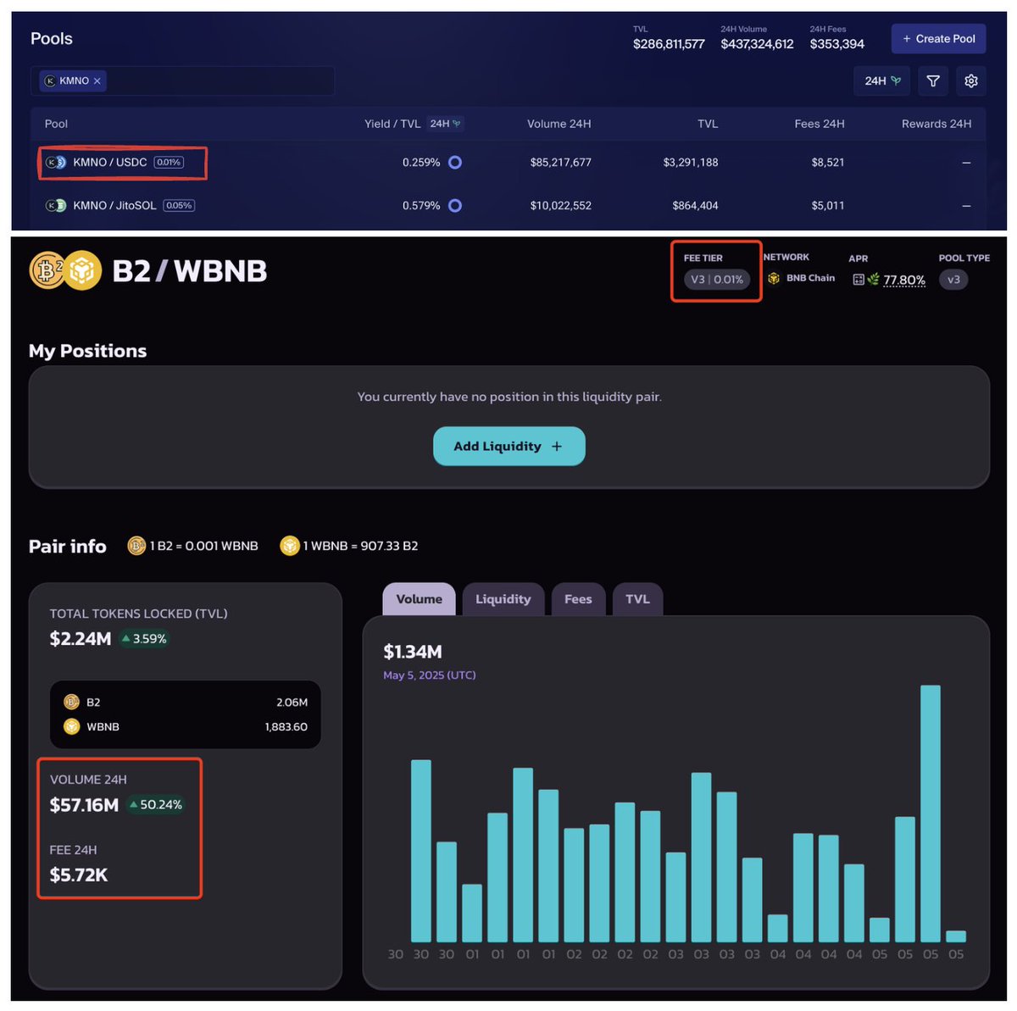Sort pools by Fees 24H column
The width and height of the screenshot is (1017, 1011).
click(x=820, y=124)
